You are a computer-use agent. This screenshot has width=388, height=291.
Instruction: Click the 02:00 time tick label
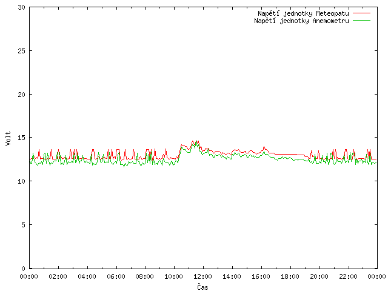click(x=58, y=276)
